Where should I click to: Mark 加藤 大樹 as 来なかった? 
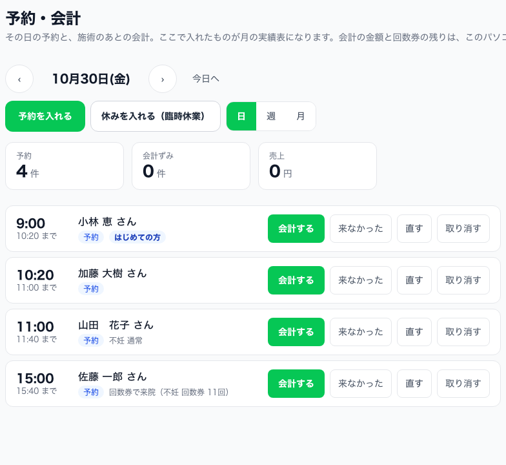point(361,280)
